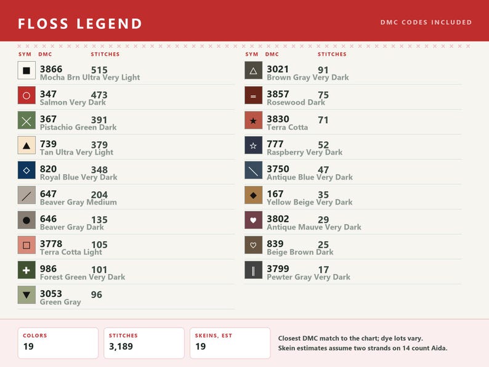Image resolution: width=489 pixels, height=367 pixels.
Task: Click Rosewood Dark label
Action: (x=296, y=102)
